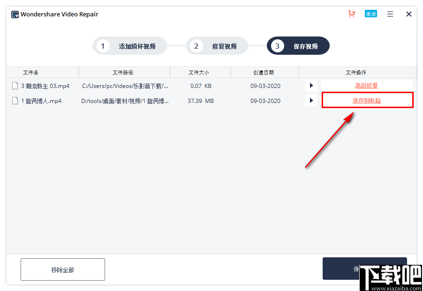Open the shopping cart purchase icon
423x291 pixels.
coord(352,14)
